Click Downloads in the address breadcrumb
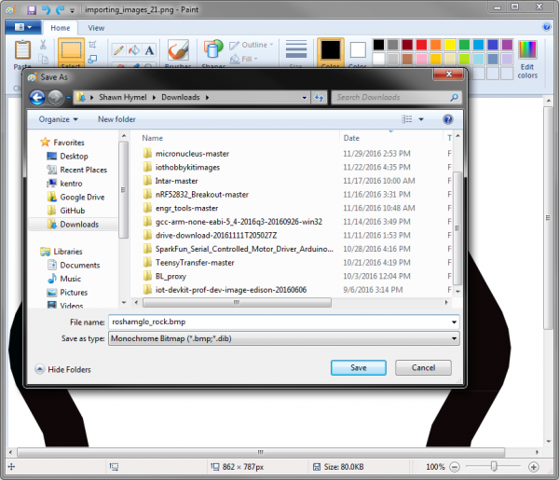The height and width of the screenshot is (480, 559). tap(181, 97)
